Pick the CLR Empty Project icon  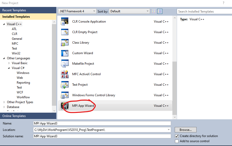65,32
